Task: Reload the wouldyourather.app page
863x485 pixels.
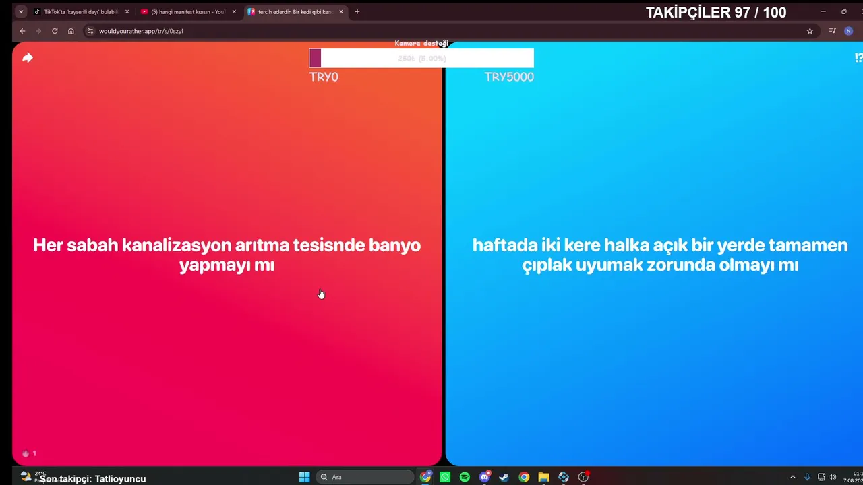Action: point(55,31)
